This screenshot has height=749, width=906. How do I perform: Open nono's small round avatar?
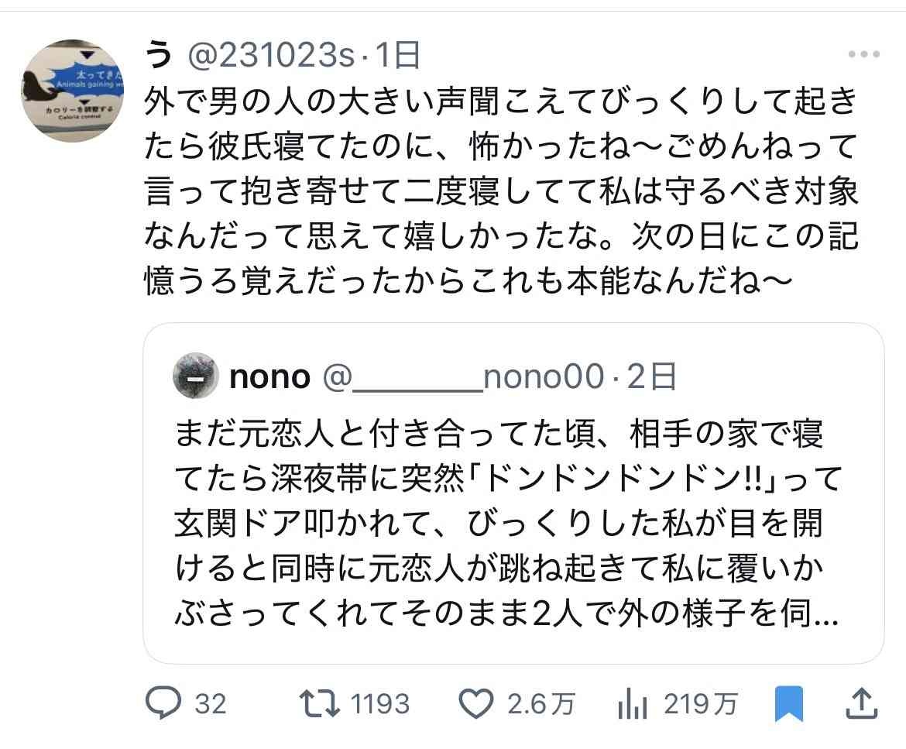coord(195,376)
